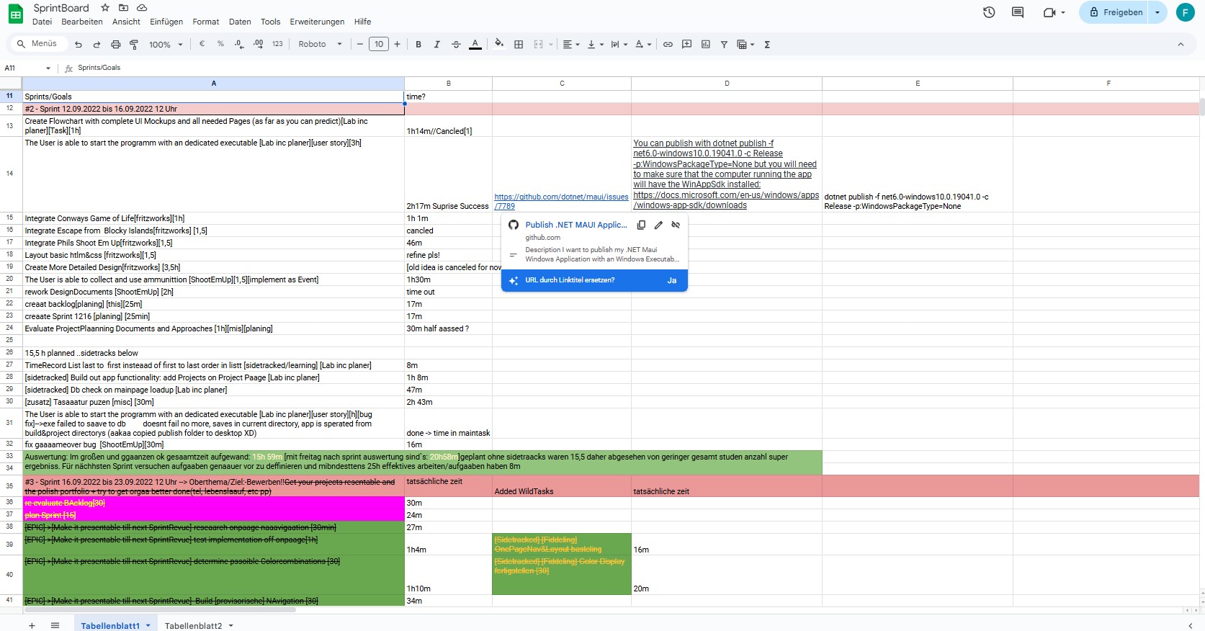Format cell as percent
Image resolution: width=1205 pixels, height=631 pixels.
pyautogui.click(x=220, y=44)
